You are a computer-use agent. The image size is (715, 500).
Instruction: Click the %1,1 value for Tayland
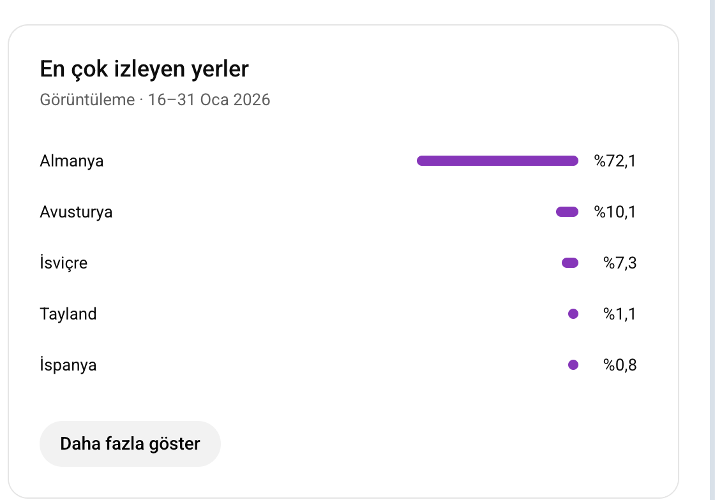tap(620, 314)
